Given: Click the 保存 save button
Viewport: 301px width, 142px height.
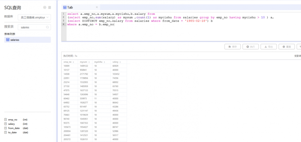Looking at the screenshot, I should pyautogui.click(x=232, y=47).
